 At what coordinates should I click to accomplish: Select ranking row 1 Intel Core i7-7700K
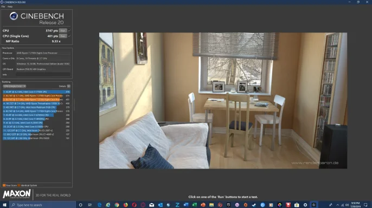(x=36, y=92)
